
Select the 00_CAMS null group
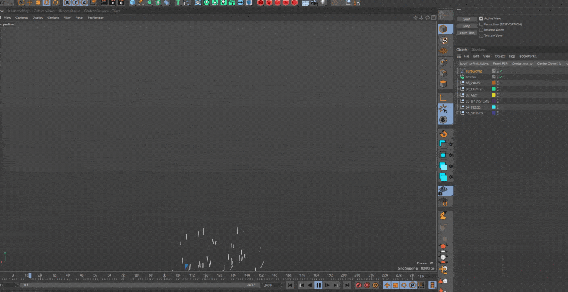(x=473, y=83)
